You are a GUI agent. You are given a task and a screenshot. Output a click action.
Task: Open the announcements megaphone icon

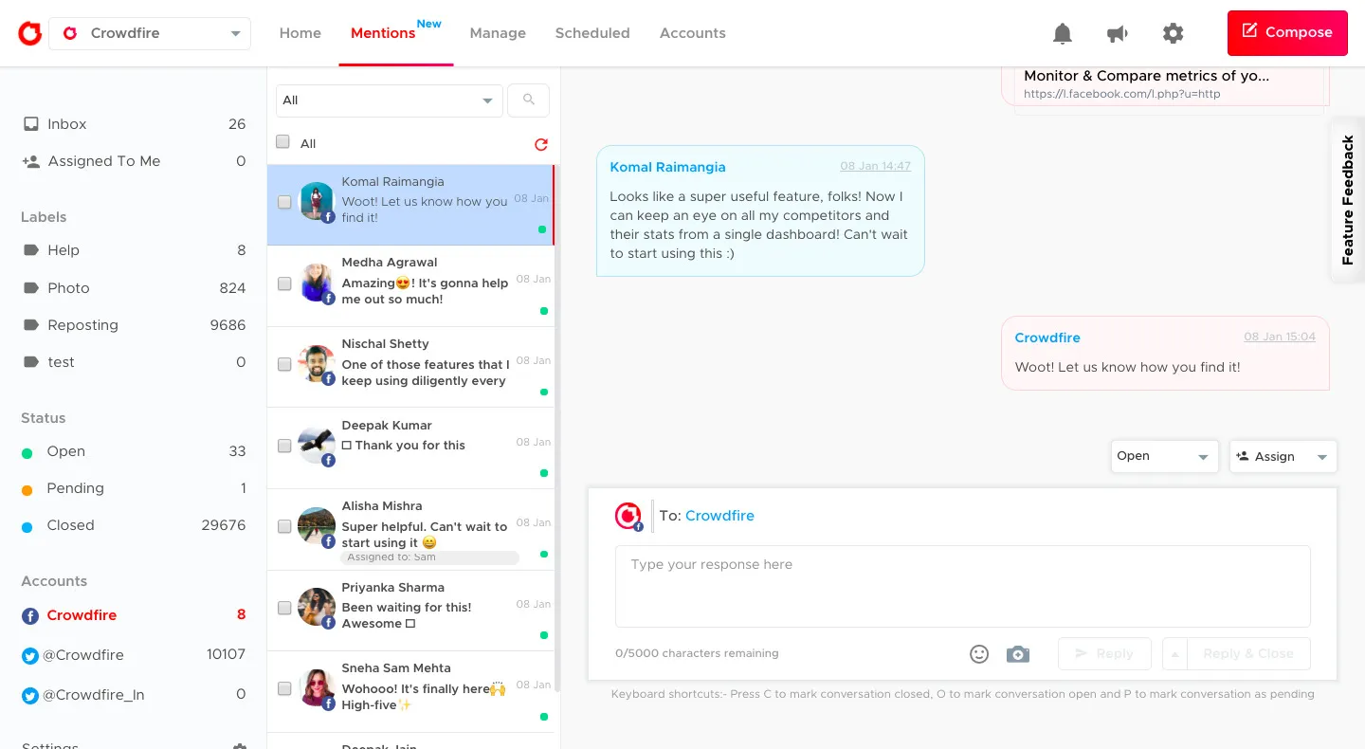[x=1118, y=33]
